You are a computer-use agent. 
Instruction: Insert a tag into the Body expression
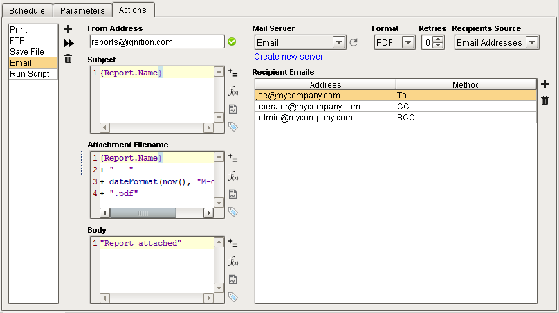click(233, 296)
